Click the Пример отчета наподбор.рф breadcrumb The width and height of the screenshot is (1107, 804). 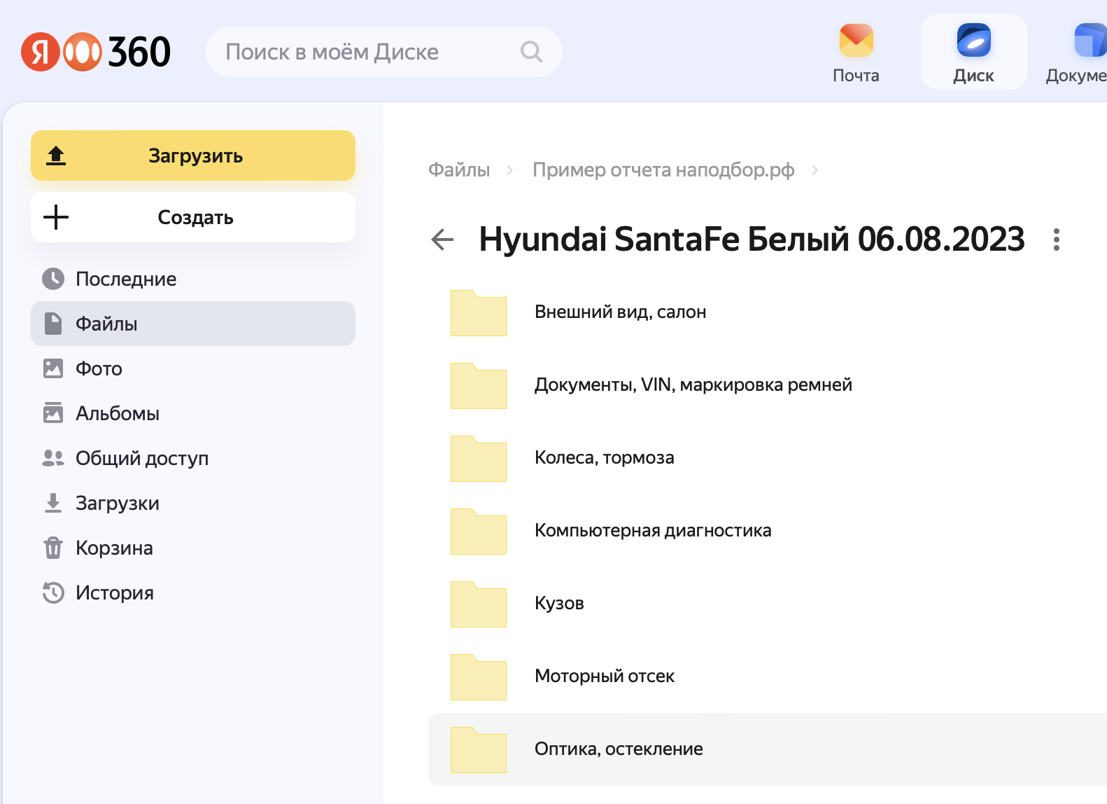[x=663, y=170]
